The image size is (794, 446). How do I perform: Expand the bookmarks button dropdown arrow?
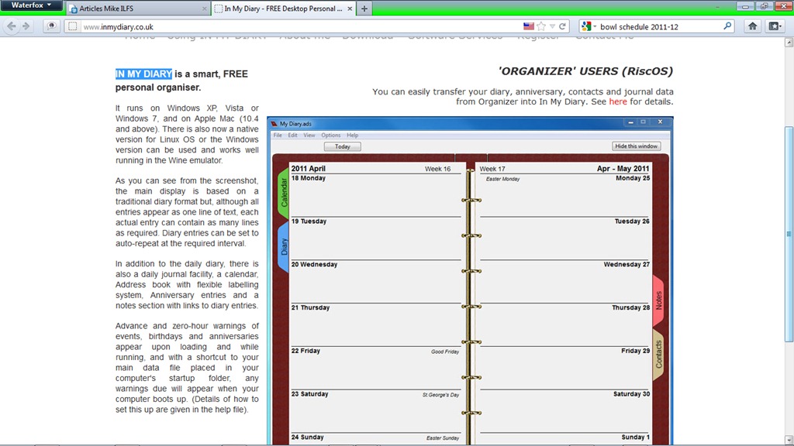click(x=782, y=25)
